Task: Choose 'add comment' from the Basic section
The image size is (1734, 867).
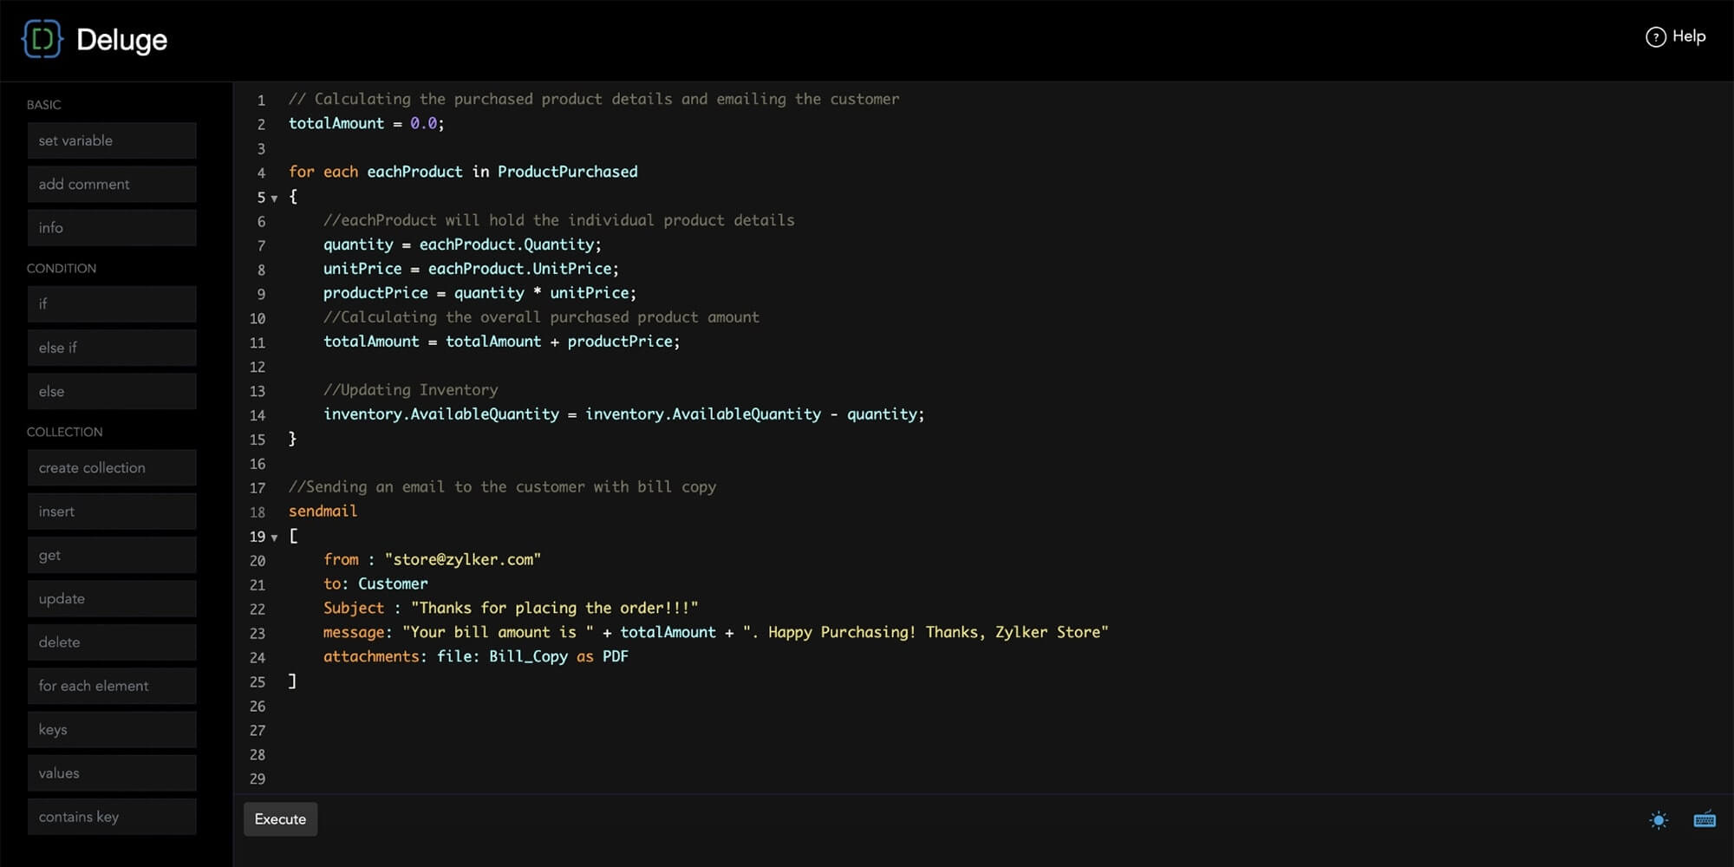Action: click(112, 184)
